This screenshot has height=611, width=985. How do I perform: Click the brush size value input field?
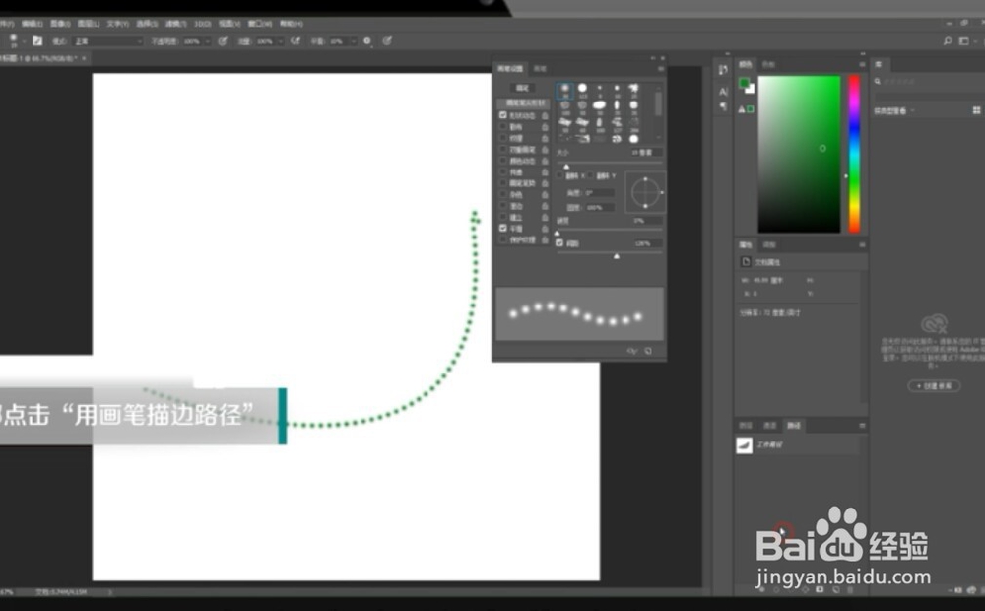click(645, 153)
